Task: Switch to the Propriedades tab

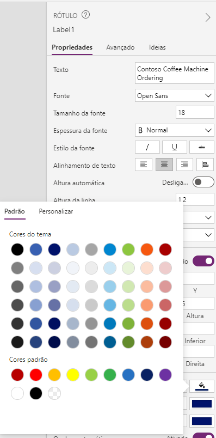Action: point(72,47)
